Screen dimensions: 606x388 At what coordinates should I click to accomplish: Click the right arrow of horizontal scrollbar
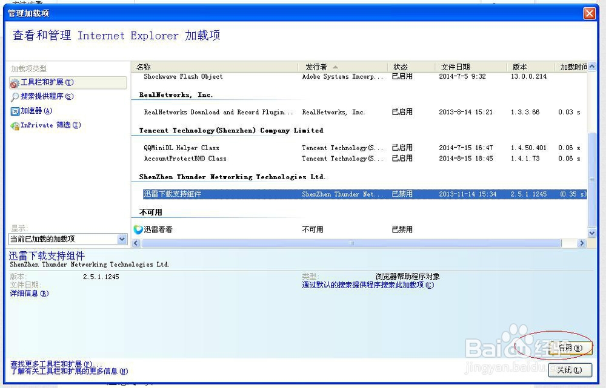tap(582, 243)
